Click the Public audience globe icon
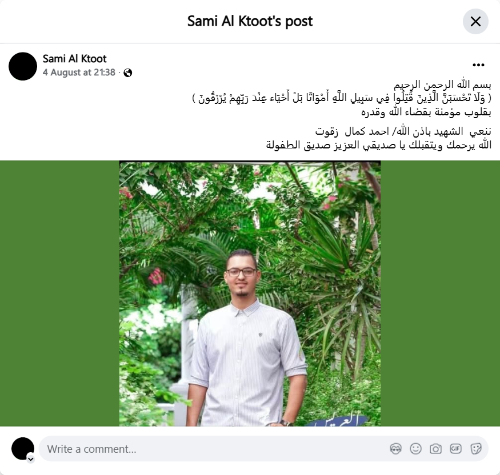 (128, 73)
